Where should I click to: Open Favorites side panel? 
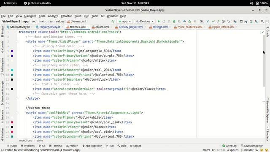pos(3,134)
